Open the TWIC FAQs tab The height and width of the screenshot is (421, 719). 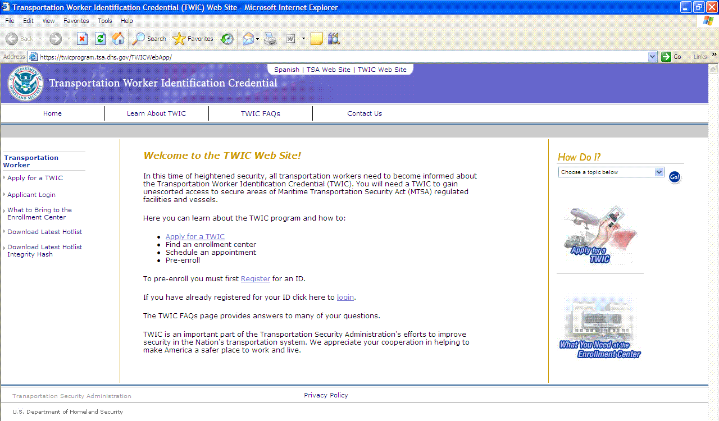point(261,113)
